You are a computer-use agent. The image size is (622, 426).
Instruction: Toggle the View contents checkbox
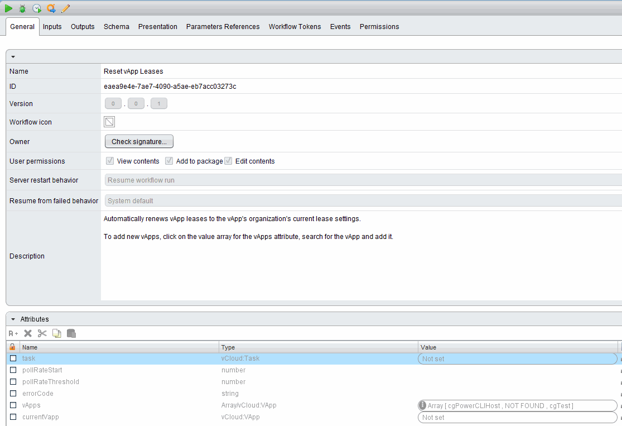[110, 161]
